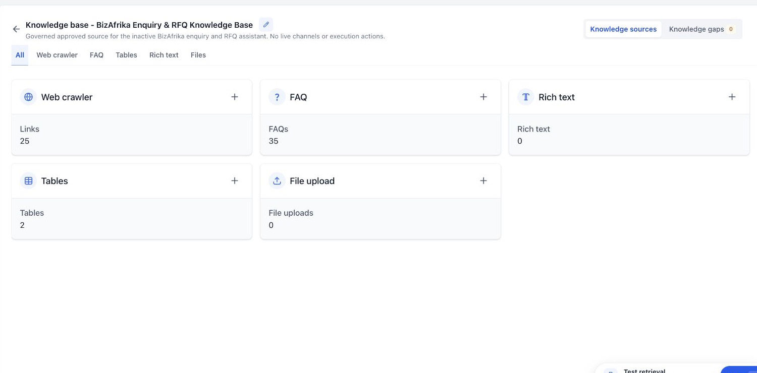Click the "File uploads" label text
This screenshot has width=757, height=373.
tap(291, 213)
